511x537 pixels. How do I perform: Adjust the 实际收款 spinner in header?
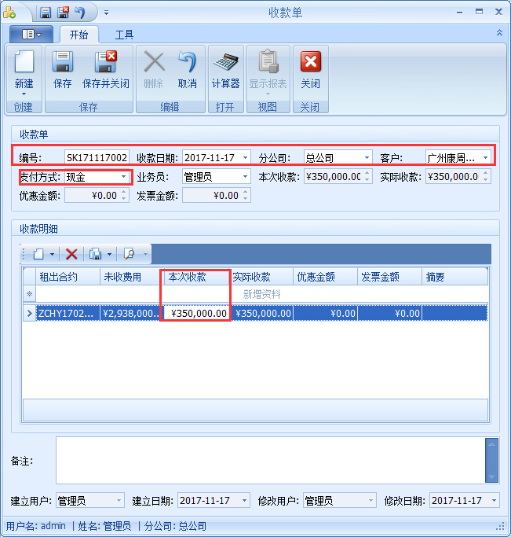[485, 177]
